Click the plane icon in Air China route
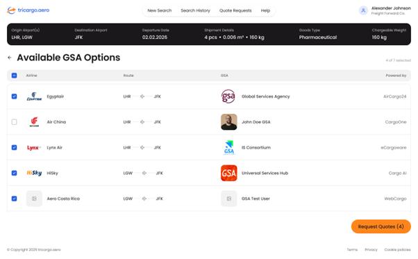 coord(142,122)
